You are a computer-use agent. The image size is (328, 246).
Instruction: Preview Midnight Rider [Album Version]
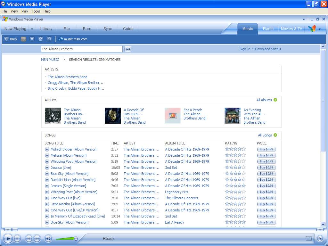47,149
